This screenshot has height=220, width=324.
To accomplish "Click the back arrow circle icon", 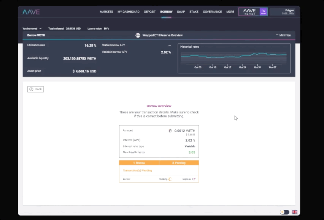I will coord(31,89).
